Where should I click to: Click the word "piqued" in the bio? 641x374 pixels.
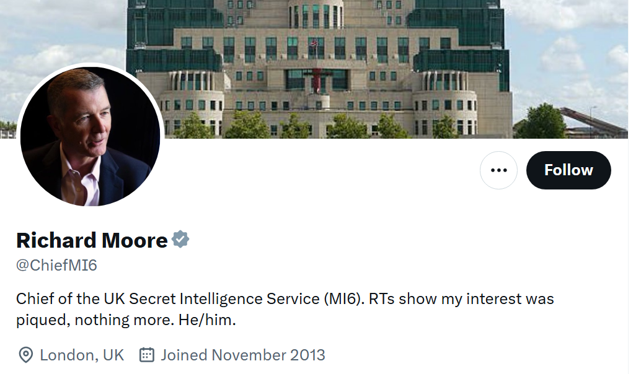37,321
